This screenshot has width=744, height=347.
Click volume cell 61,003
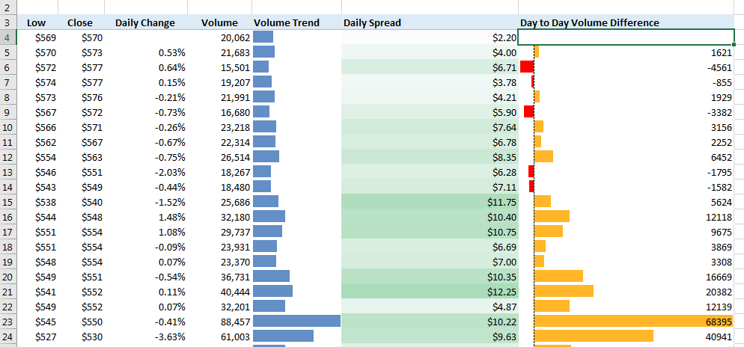click(x=220, y=337)
